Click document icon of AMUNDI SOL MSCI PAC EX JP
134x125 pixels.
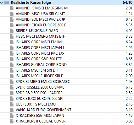pos(12,19)
